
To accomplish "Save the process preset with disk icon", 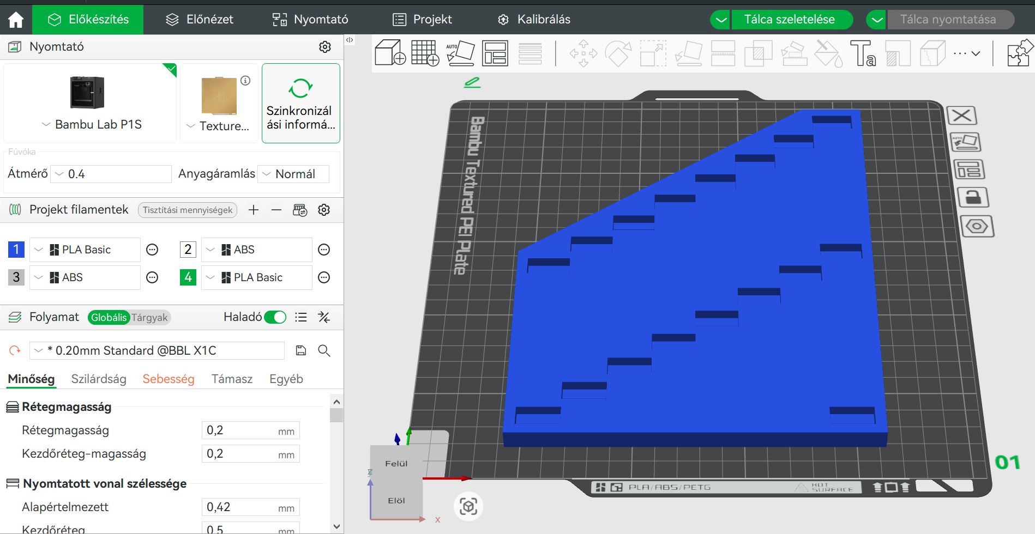I will (300, 350).
